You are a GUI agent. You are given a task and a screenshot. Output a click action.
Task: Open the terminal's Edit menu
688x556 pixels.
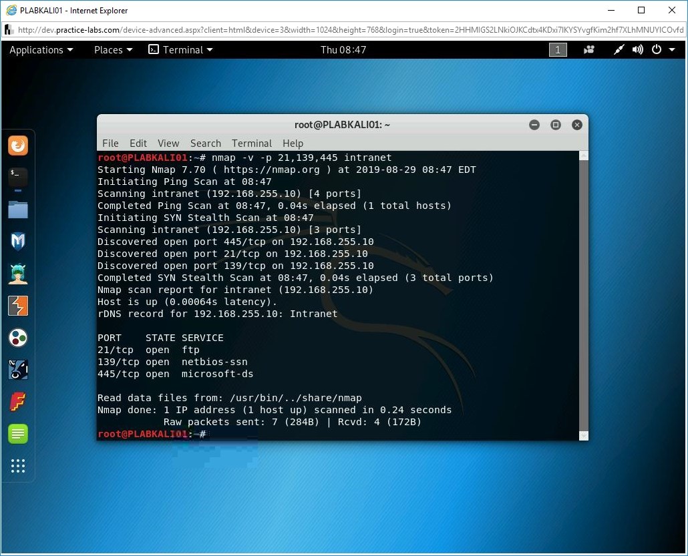coord(138,144)
